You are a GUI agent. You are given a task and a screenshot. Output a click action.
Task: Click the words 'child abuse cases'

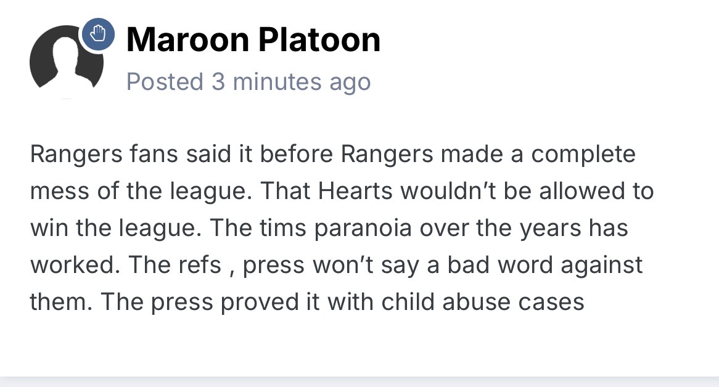coord(482,302)
